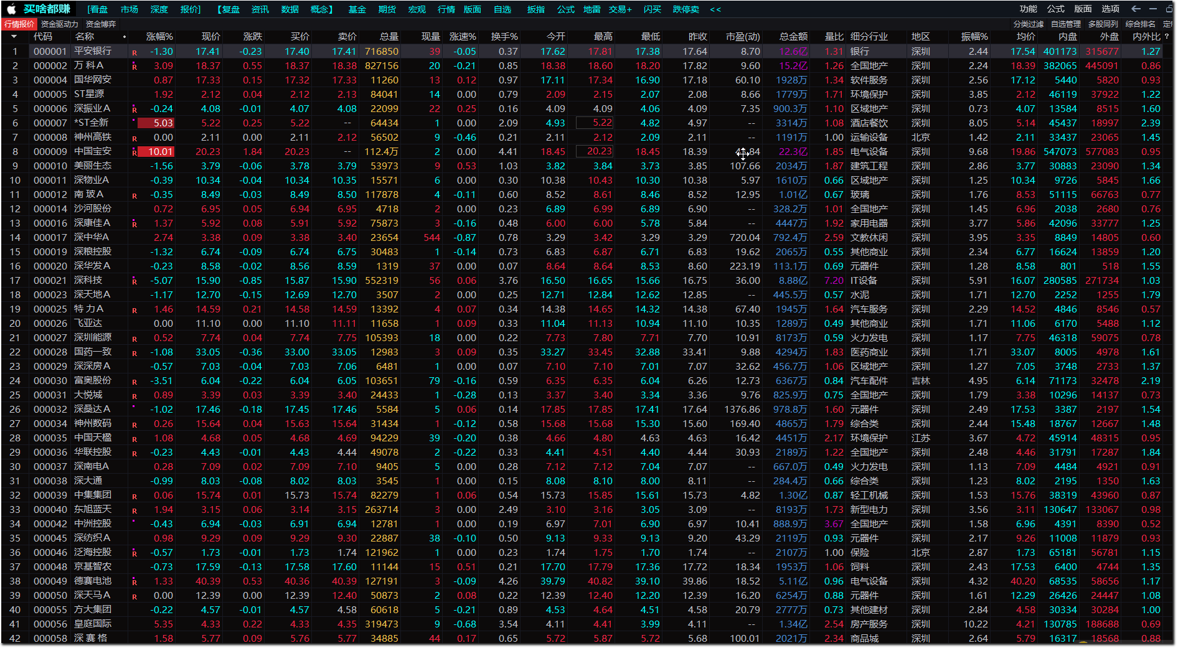Screen dimensions: 1178x648
Task: Click the back arrow icon
Action: click(1136, 9)
